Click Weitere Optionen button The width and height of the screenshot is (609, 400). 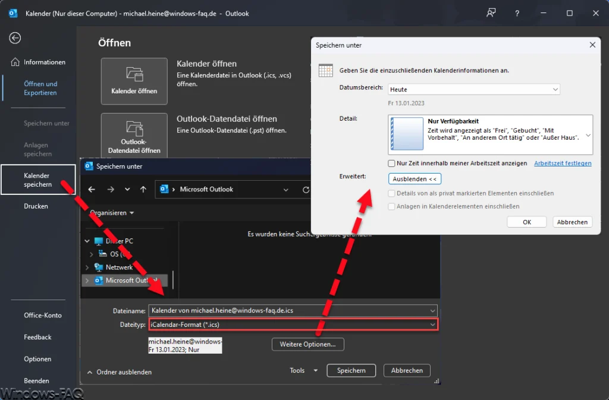(307, 344)
